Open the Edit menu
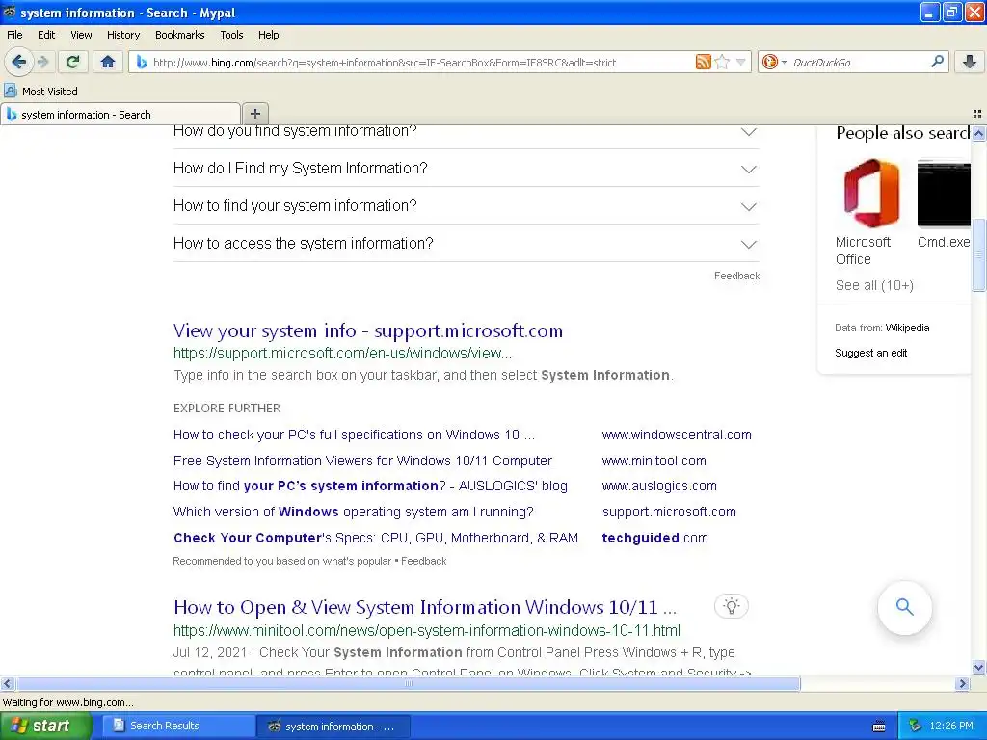987x740 pixels. [x=46, y=36]
